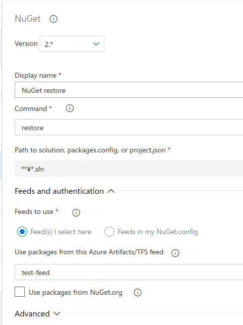Expand the Advanced section

[38, 313]
